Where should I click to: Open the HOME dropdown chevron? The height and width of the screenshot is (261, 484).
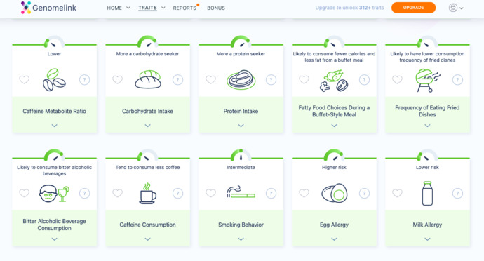[128, 8]
